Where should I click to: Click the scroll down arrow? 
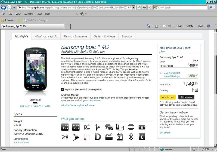pyautogui.click(x=215, y=145)
